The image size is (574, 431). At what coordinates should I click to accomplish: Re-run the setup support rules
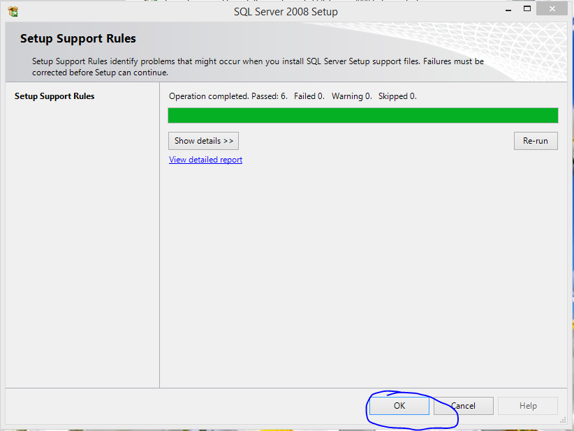click(536, 141)
